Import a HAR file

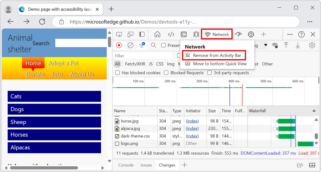[x=286, y=45]
